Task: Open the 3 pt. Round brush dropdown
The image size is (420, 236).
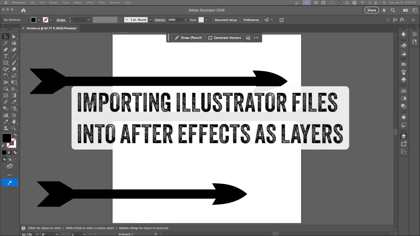Action: click(x=151, y=20)
